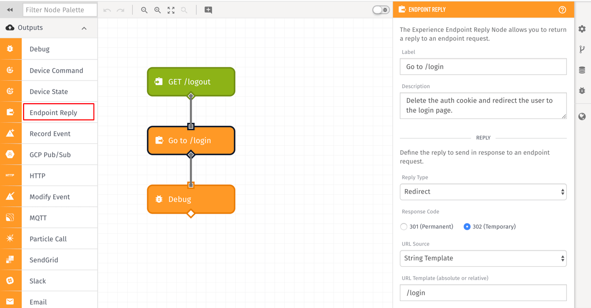Select the Go to /login node on canvas
Viewport: 591px width, 308px height.
[x=191, y=140]
